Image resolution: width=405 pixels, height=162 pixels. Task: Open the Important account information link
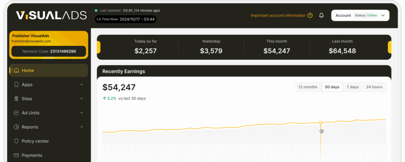coord(278,15)
